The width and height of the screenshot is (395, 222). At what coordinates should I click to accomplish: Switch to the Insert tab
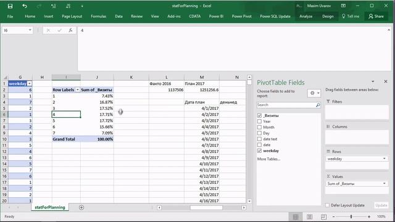pos(48,17)
